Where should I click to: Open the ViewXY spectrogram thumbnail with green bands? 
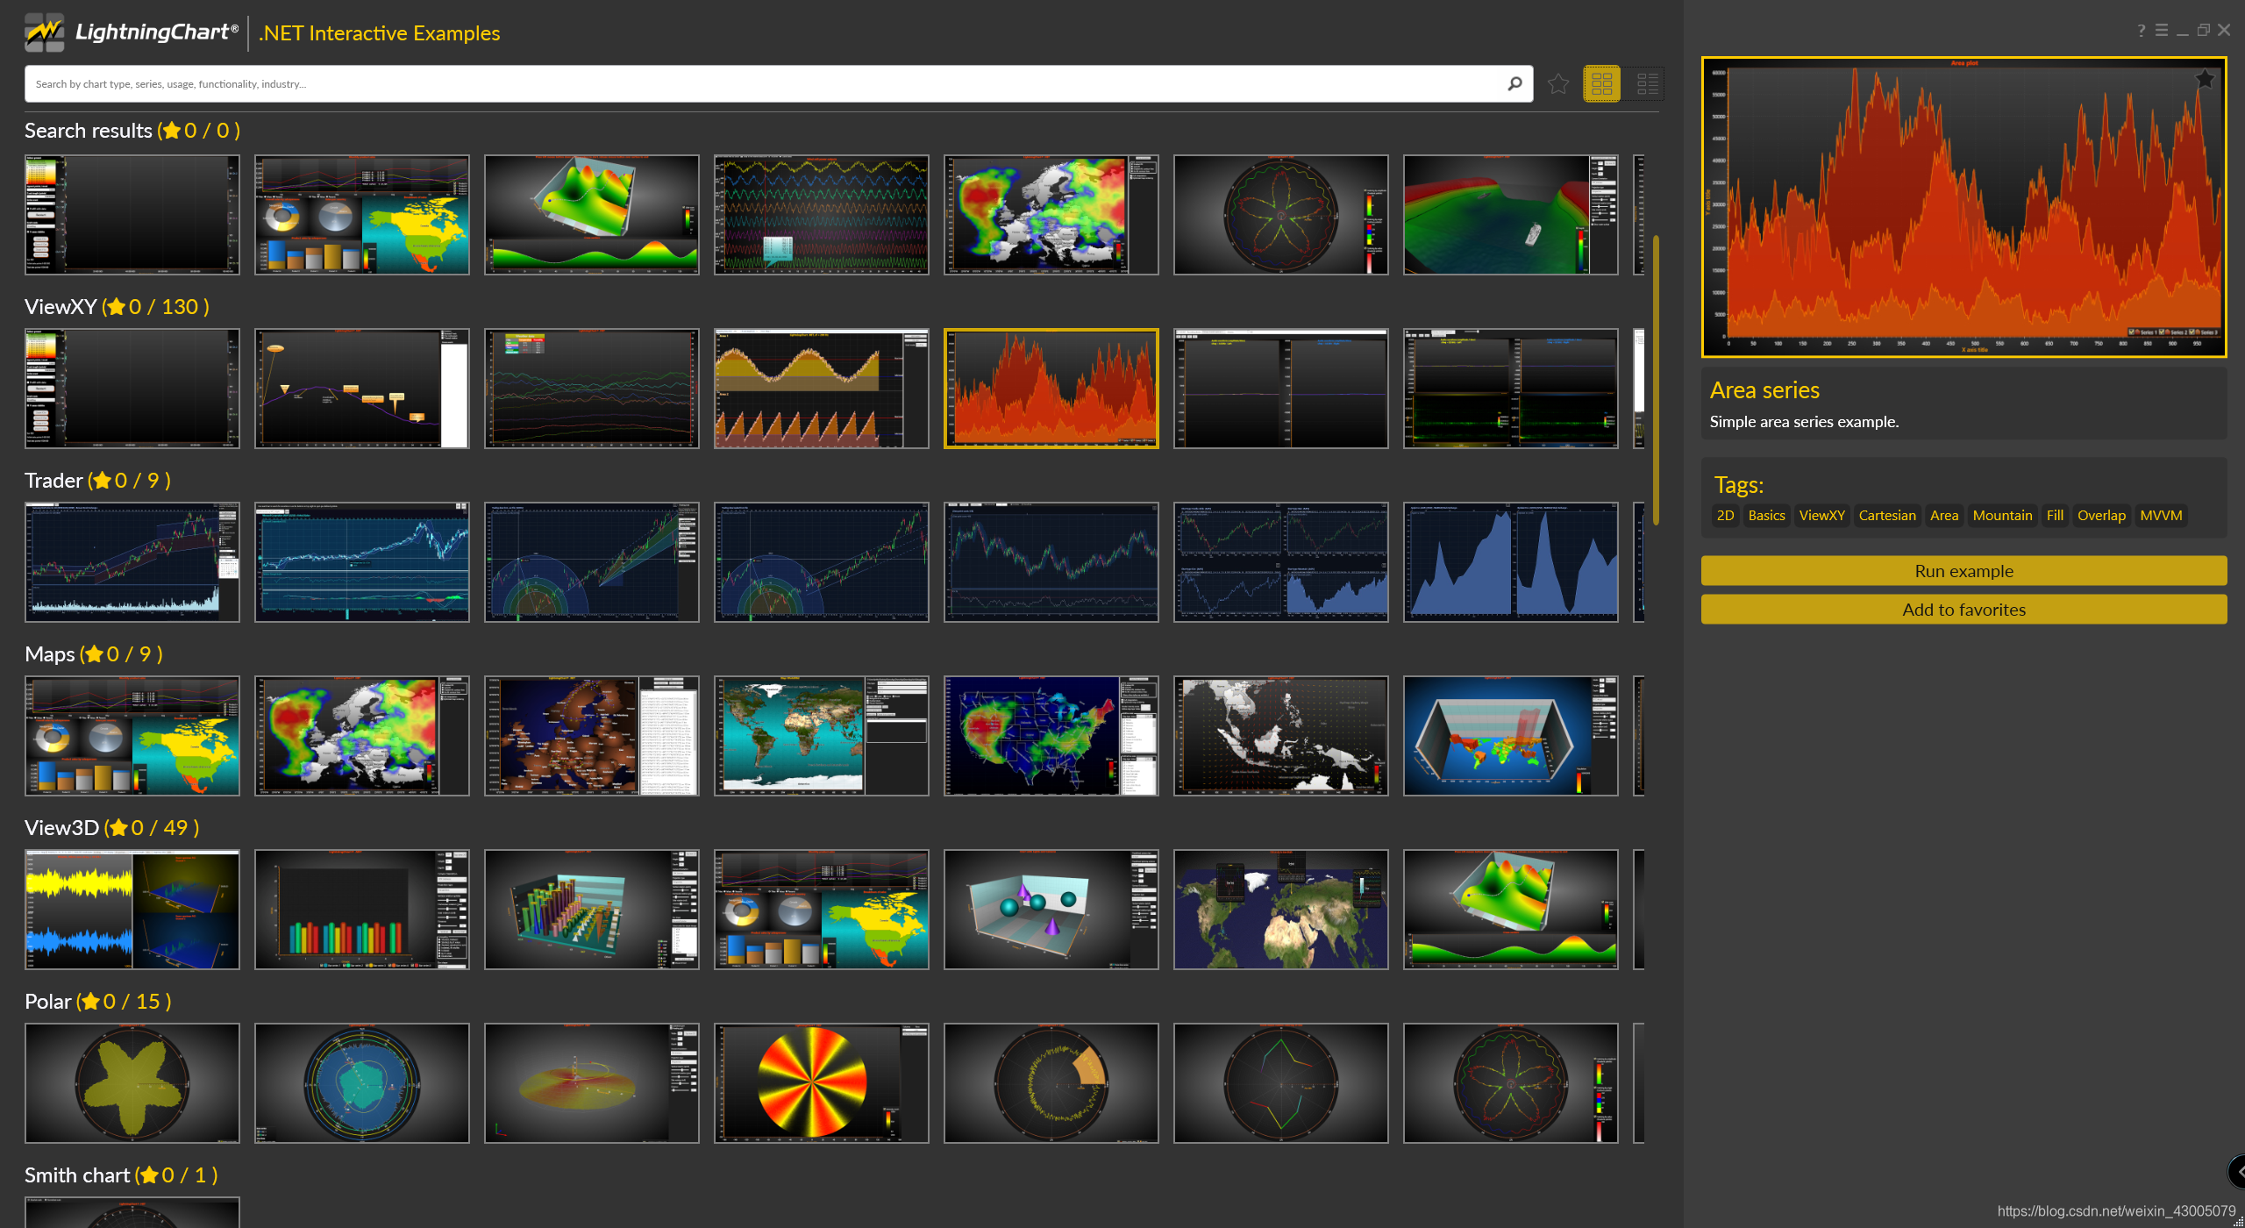point(1511,389)
